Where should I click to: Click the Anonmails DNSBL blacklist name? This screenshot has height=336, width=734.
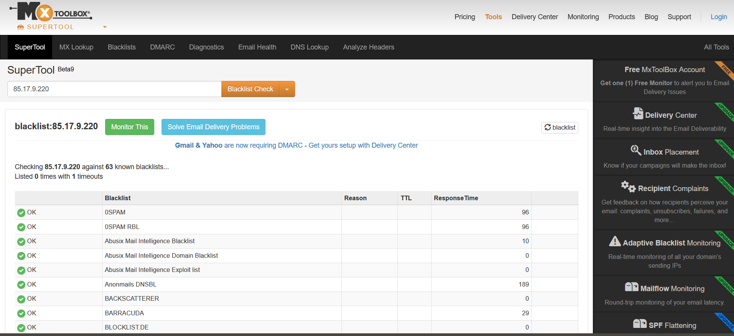pos(130,284)
